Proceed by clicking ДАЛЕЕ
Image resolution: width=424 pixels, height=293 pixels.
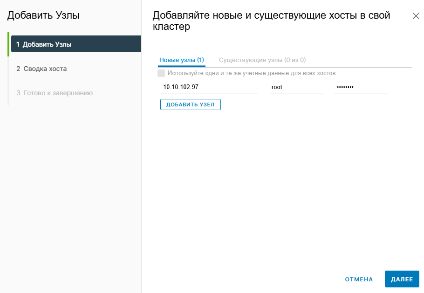tap(402, 279)
